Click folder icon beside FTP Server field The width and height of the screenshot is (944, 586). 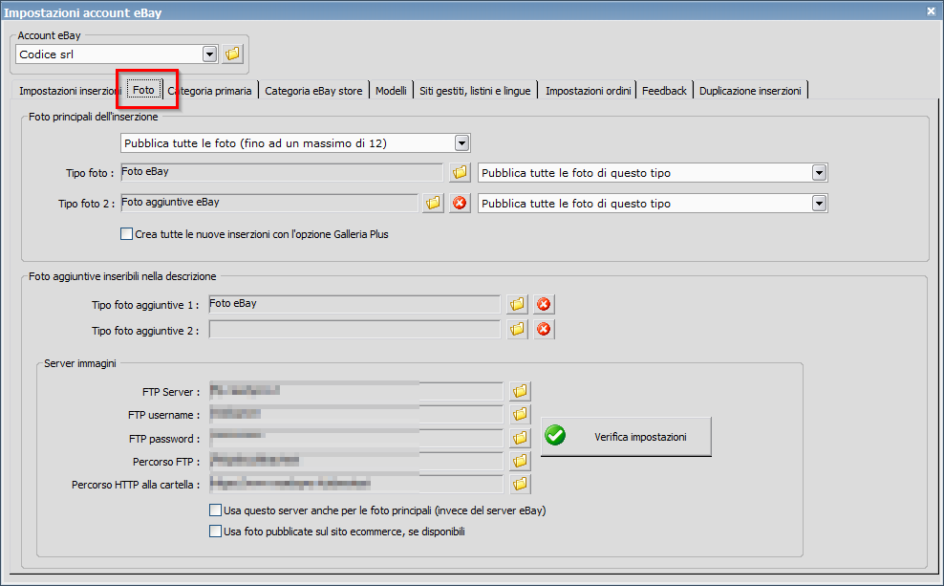(520, 391)
